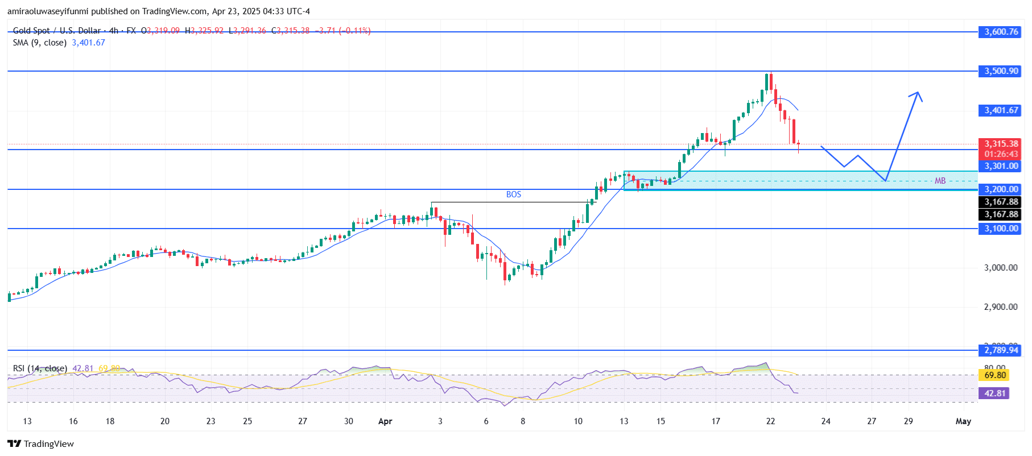This screenshot has height=456, width=1032.
Task: Click the Gold Spot / U.S. Dollar symbol title
Action: pos(57,31)
